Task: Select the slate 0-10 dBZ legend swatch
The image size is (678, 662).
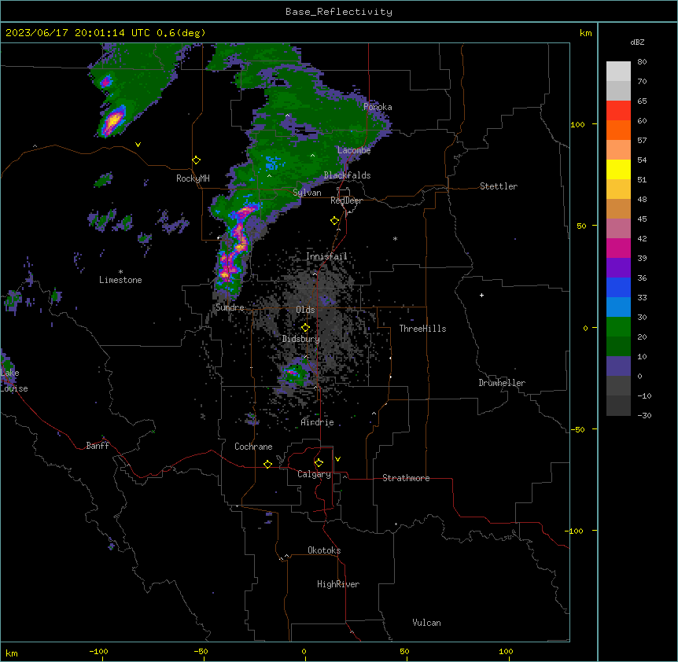Action: pos(618,366)
